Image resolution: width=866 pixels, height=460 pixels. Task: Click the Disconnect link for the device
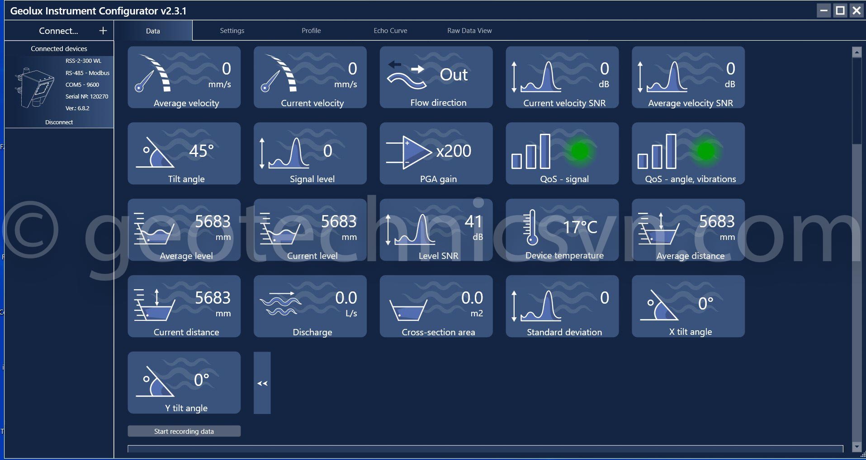pos(59,122)
